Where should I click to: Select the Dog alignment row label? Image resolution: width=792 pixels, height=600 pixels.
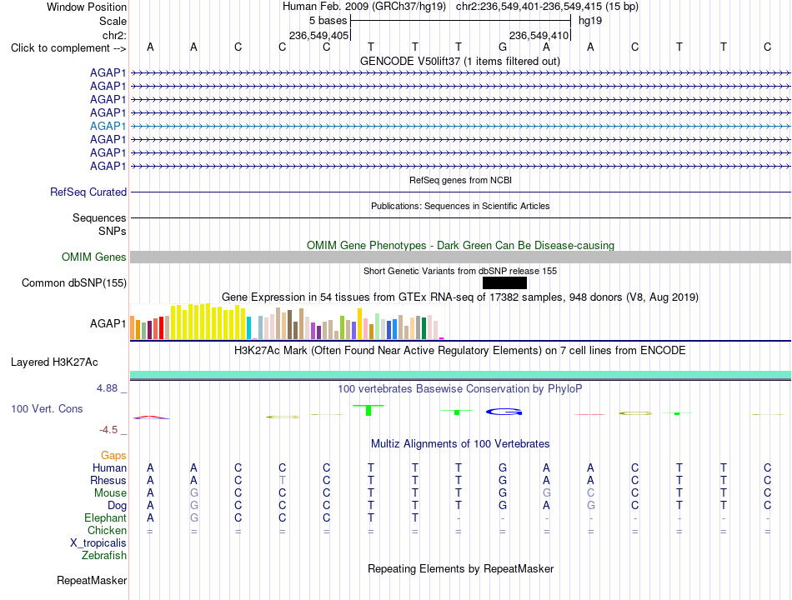coord(117,506)
